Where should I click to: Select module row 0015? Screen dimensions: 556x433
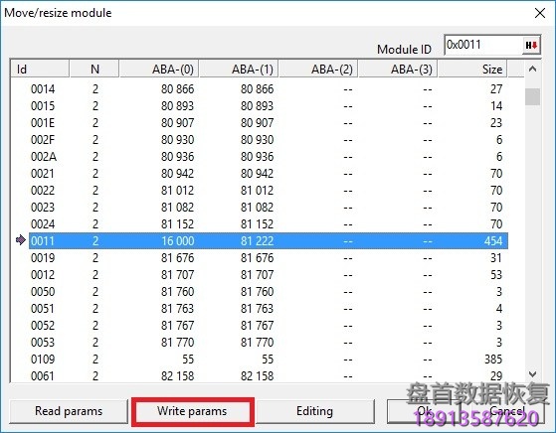coord(269,106)
